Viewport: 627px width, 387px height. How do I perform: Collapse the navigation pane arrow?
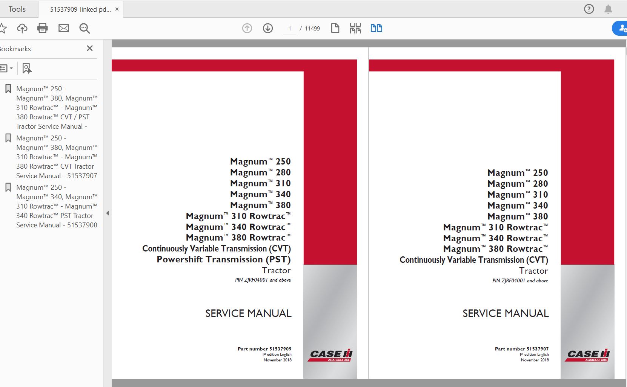pyautogui.click(x=108, y=213)
